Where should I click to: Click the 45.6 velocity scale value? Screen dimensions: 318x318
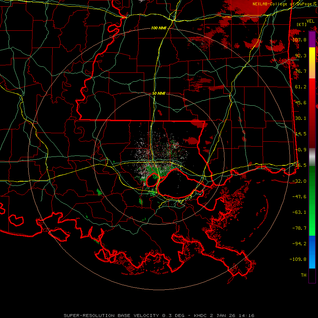click(x=301, y=102)
